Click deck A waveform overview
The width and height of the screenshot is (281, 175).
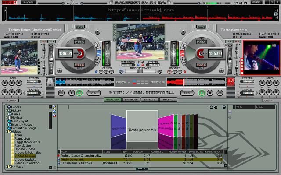pyautogui.click(x=85, y=82)
